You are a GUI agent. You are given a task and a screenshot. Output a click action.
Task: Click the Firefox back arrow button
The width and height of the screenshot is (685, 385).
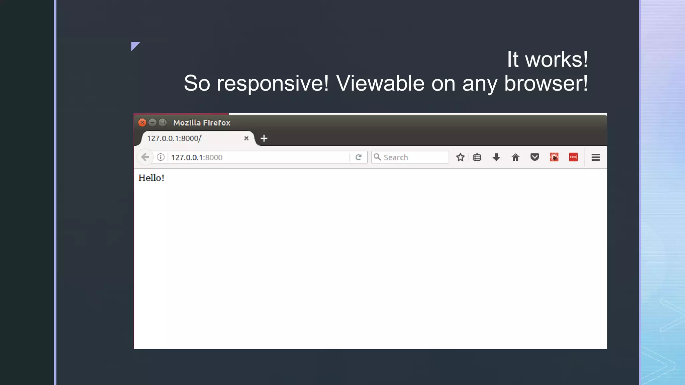(145, 157)
